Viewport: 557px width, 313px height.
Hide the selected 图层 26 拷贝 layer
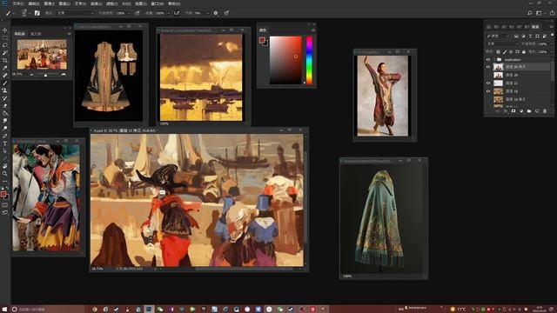pos(488,67)
